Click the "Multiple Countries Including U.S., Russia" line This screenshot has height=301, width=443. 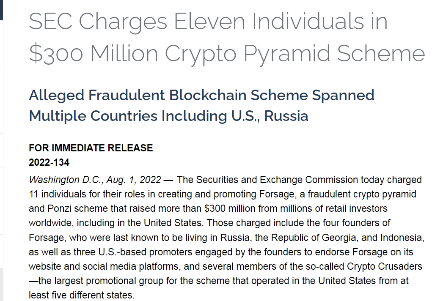(x=168, y=115)
